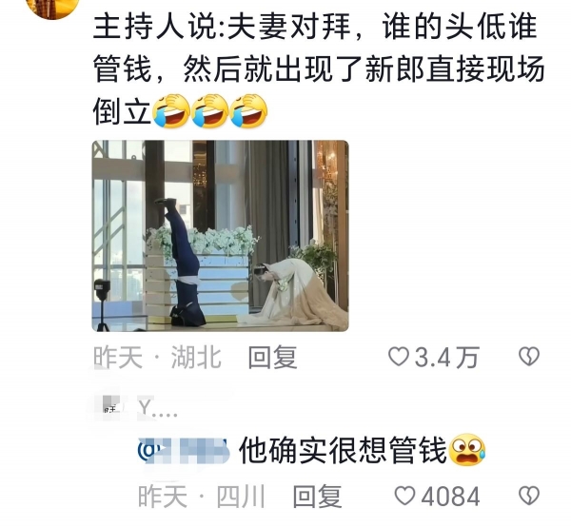
Task: Like the comment with 3.4万 likes
Action: point(399,357)
